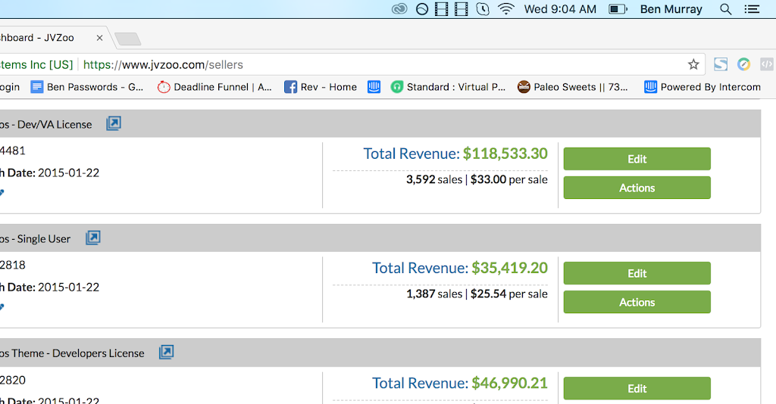
Task: Open external link icon beside Single User
Action: click(x=93, y=238)
